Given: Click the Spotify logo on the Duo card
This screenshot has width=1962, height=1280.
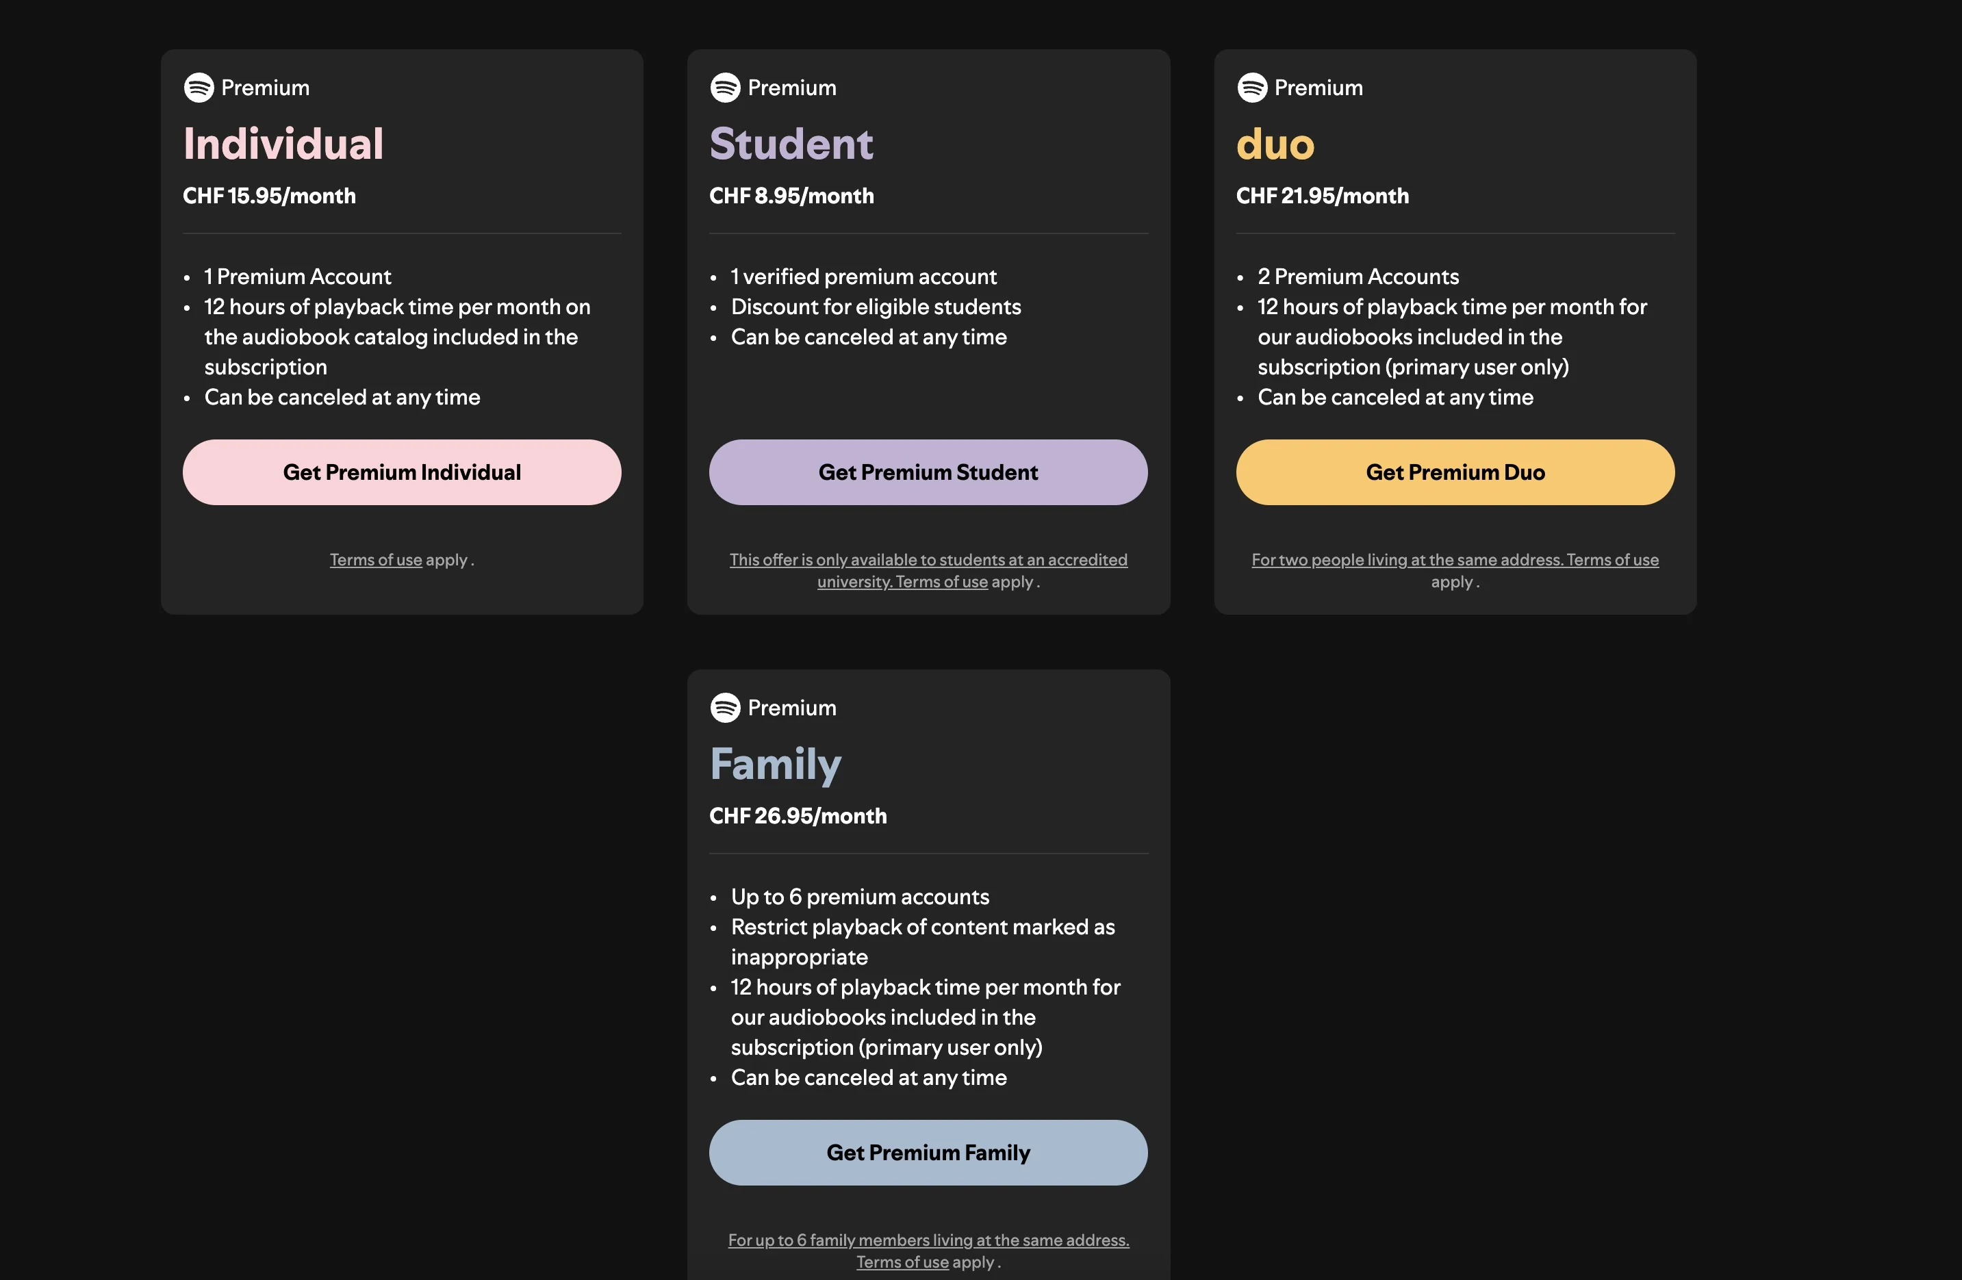Looking at the screenshot, I should [x=1251, y=88].
